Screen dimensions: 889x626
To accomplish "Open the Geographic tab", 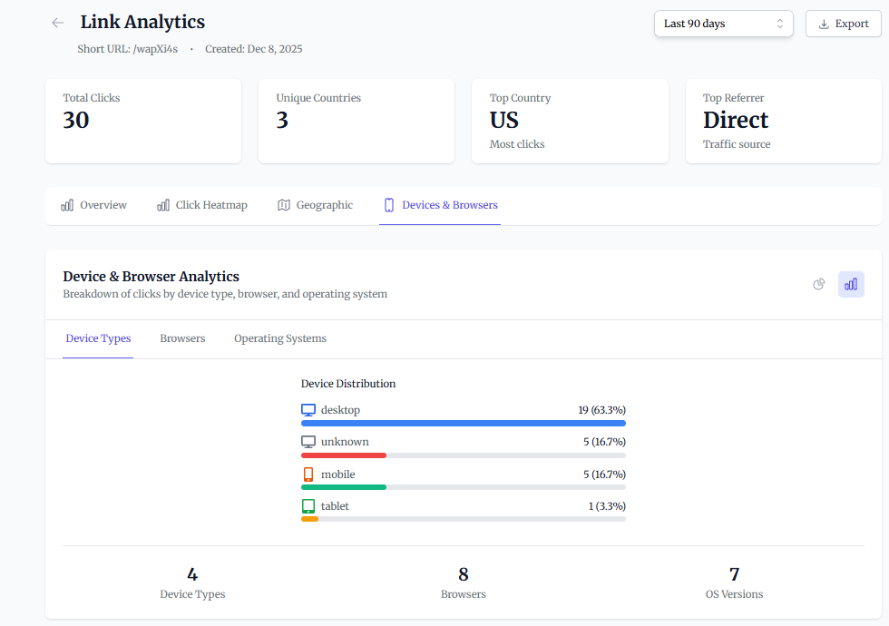I will (316, 205).
